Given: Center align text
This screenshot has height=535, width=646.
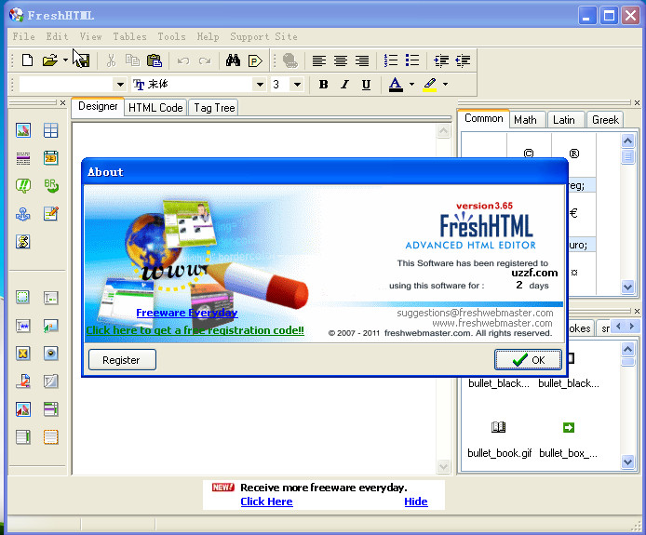Looking at the screenshot, I should coord(341,61).
